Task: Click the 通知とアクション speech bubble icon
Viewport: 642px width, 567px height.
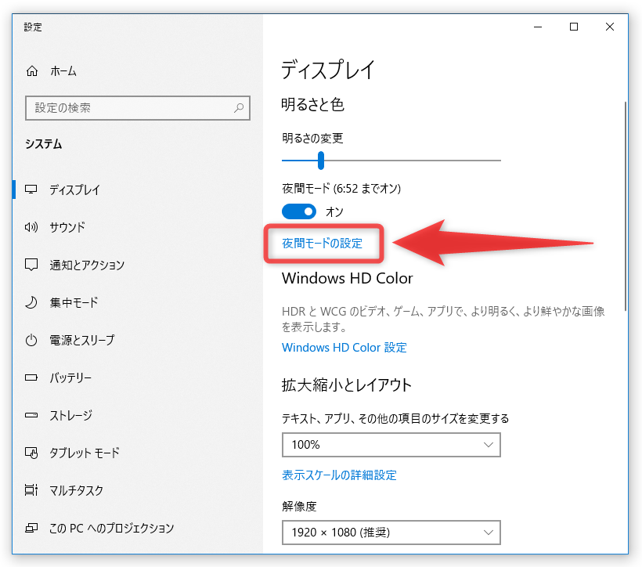Action: click(x=31, y=265)
